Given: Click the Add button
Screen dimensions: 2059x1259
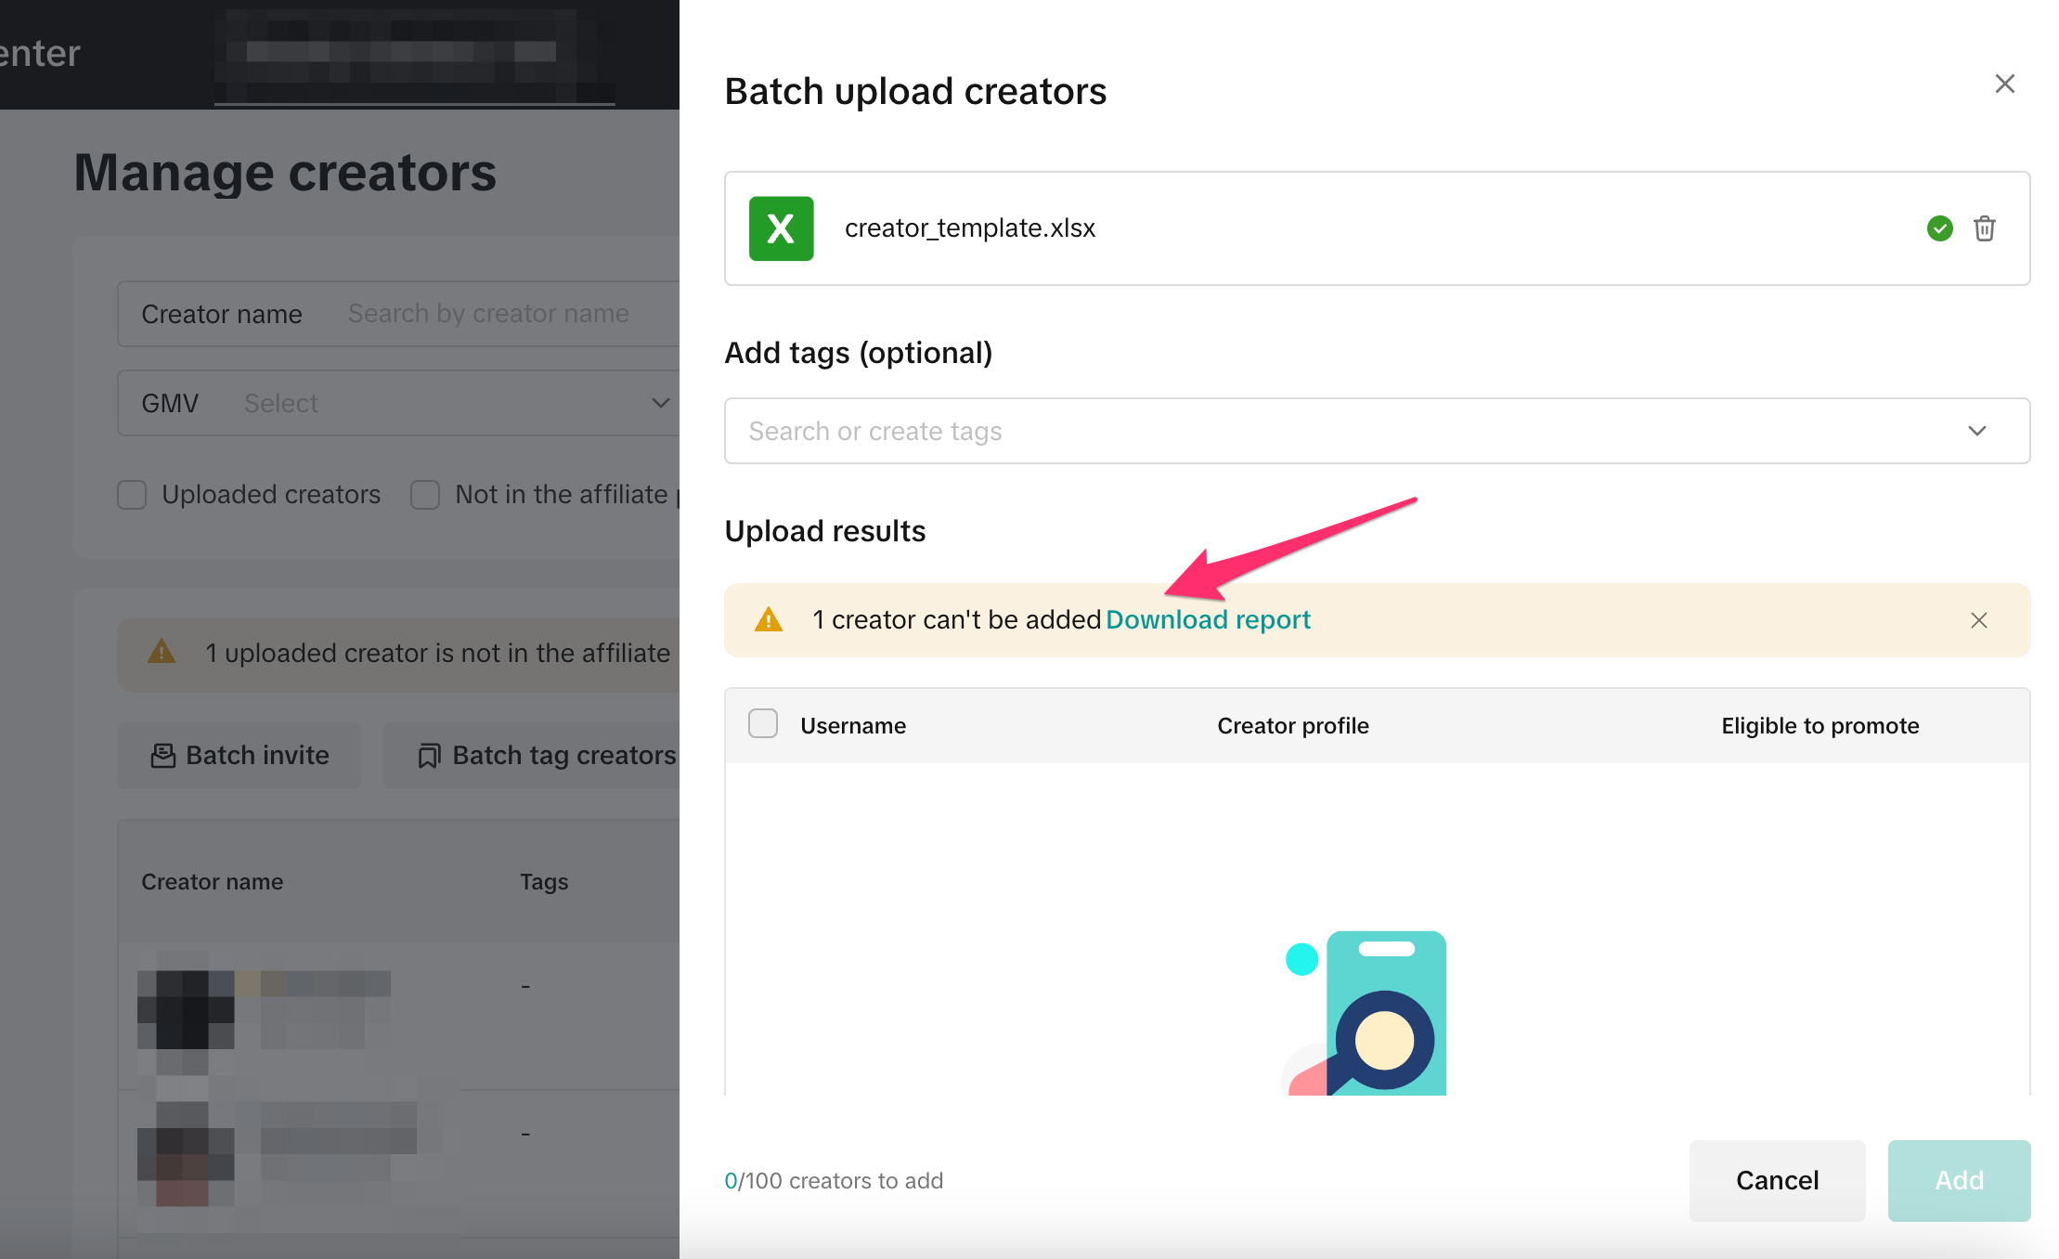Looking at the screenshot, I should coord(1959,1180).
